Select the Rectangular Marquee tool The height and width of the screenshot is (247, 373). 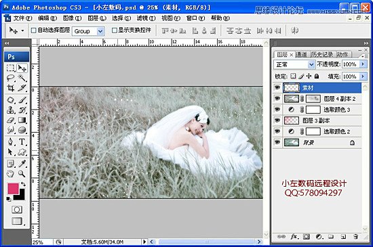pyautogui.click(x=10, y=68)
